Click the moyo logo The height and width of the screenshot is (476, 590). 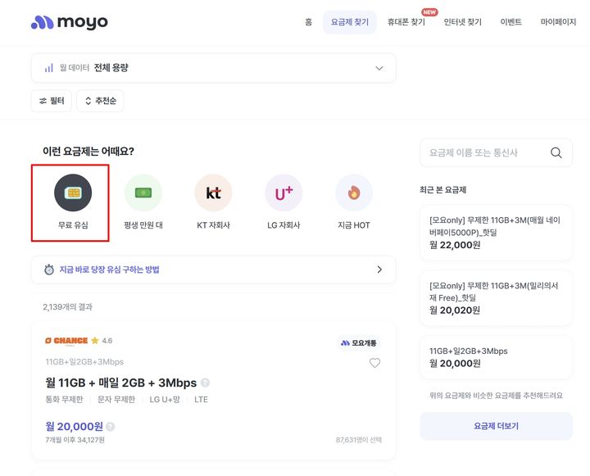click(69, 22)
